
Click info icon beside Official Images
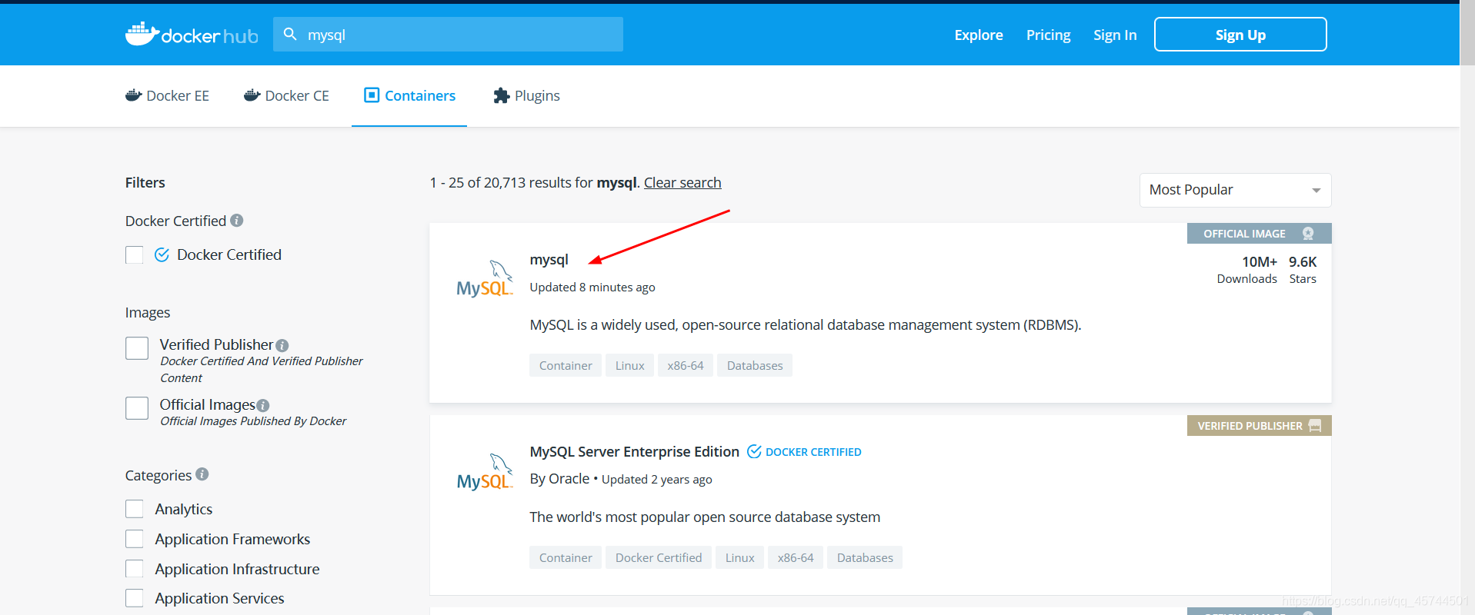(x=263, y=405)
